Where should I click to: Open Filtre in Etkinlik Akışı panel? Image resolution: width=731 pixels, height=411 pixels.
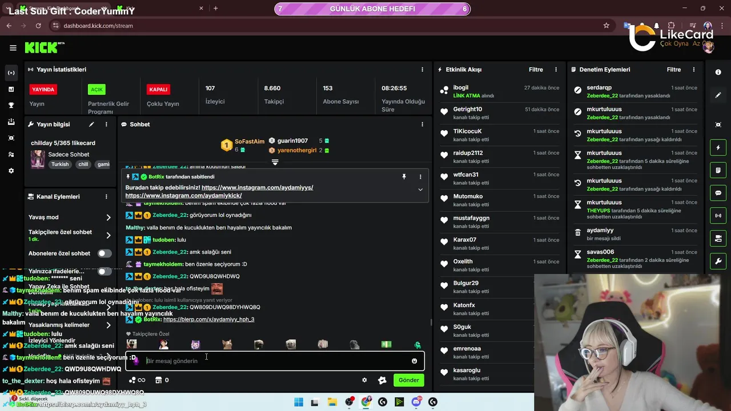(x=536, y=70)
